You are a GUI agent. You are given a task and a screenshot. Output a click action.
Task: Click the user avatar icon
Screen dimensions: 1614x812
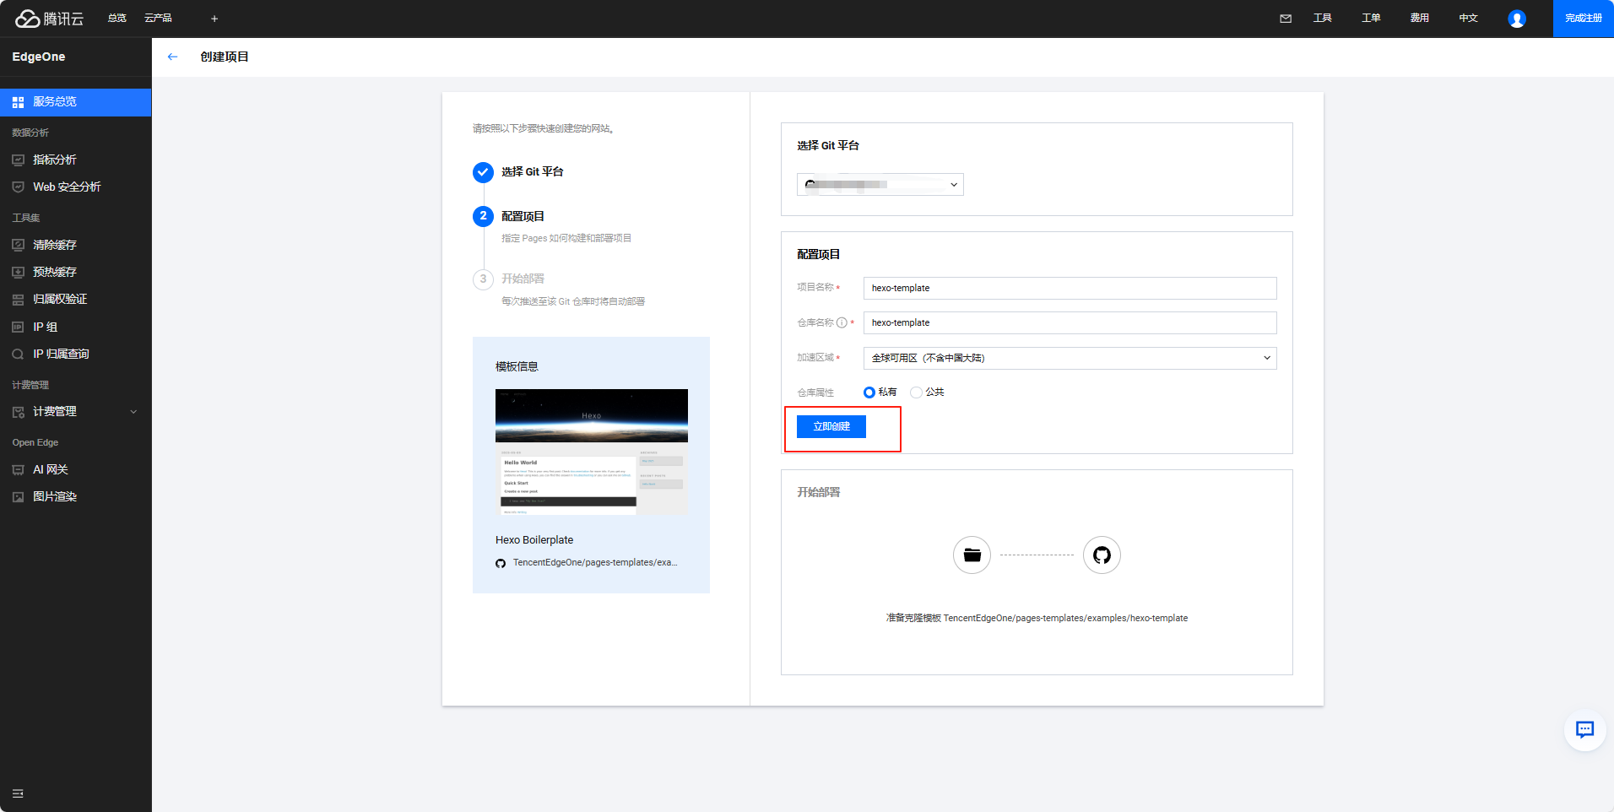[1516, 19]
